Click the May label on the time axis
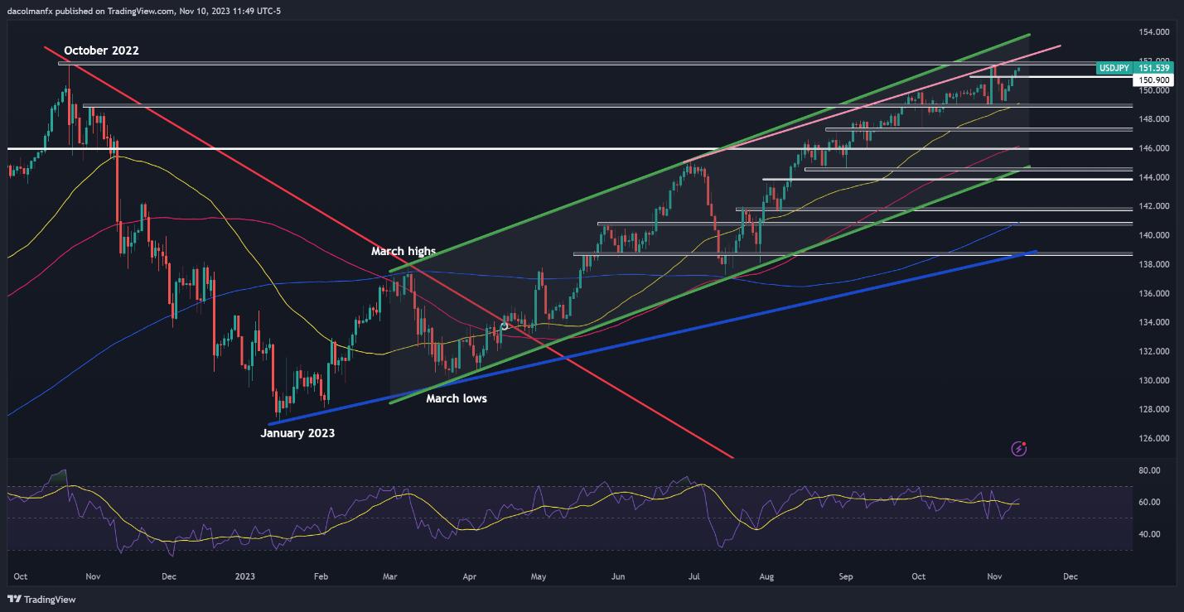 tap(539, 575)
